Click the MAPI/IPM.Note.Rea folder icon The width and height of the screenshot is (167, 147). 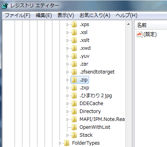tap(74, 119)
